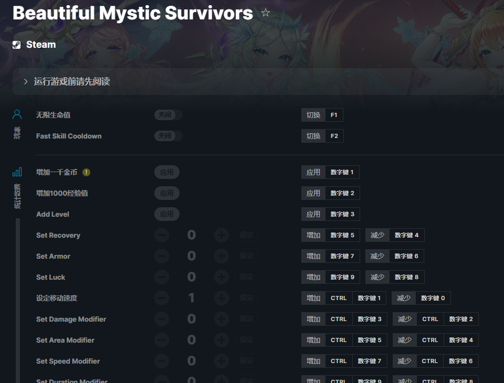
Task: Click 设定 button for Set Damage Modifier
Action: pos(247,319)
